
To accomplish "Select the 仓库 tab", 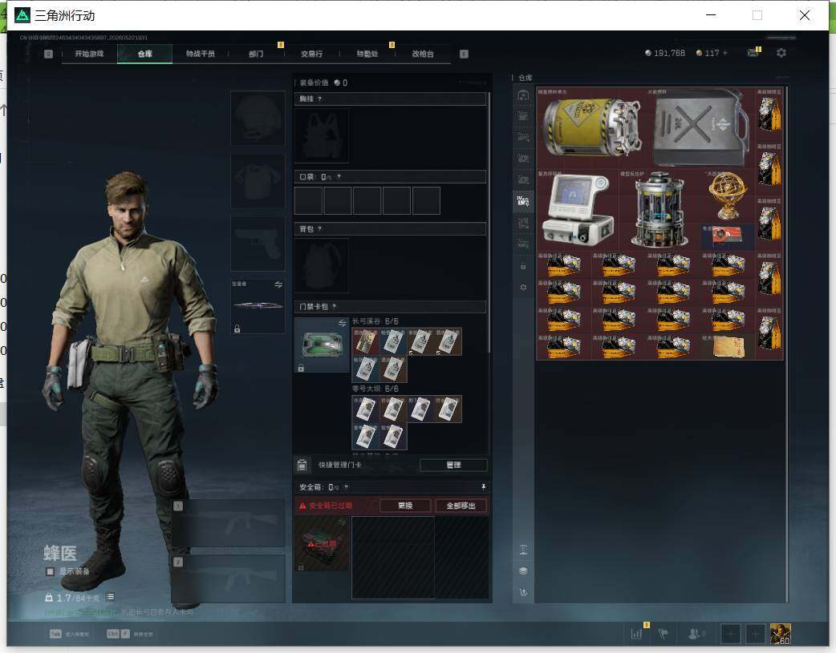I will (145, 54).
